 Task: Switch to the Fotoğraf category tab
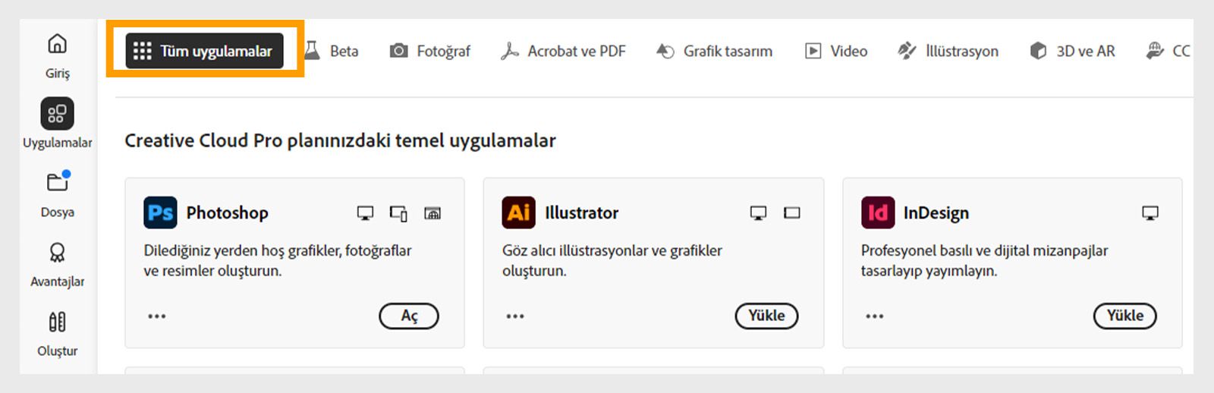(x=430, y=51)
